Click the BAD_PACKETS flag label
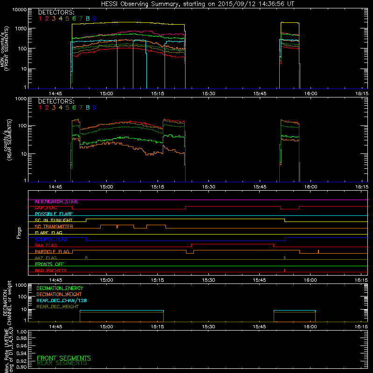Screen dimensions: 373x373 pyautogui.click(x=51, y=271)
